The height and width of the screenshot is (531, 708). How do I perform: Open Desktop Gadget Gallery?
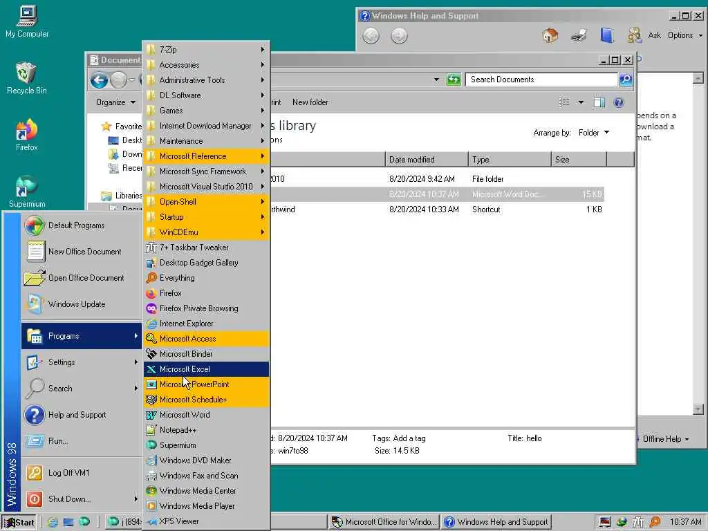(206, 263)
